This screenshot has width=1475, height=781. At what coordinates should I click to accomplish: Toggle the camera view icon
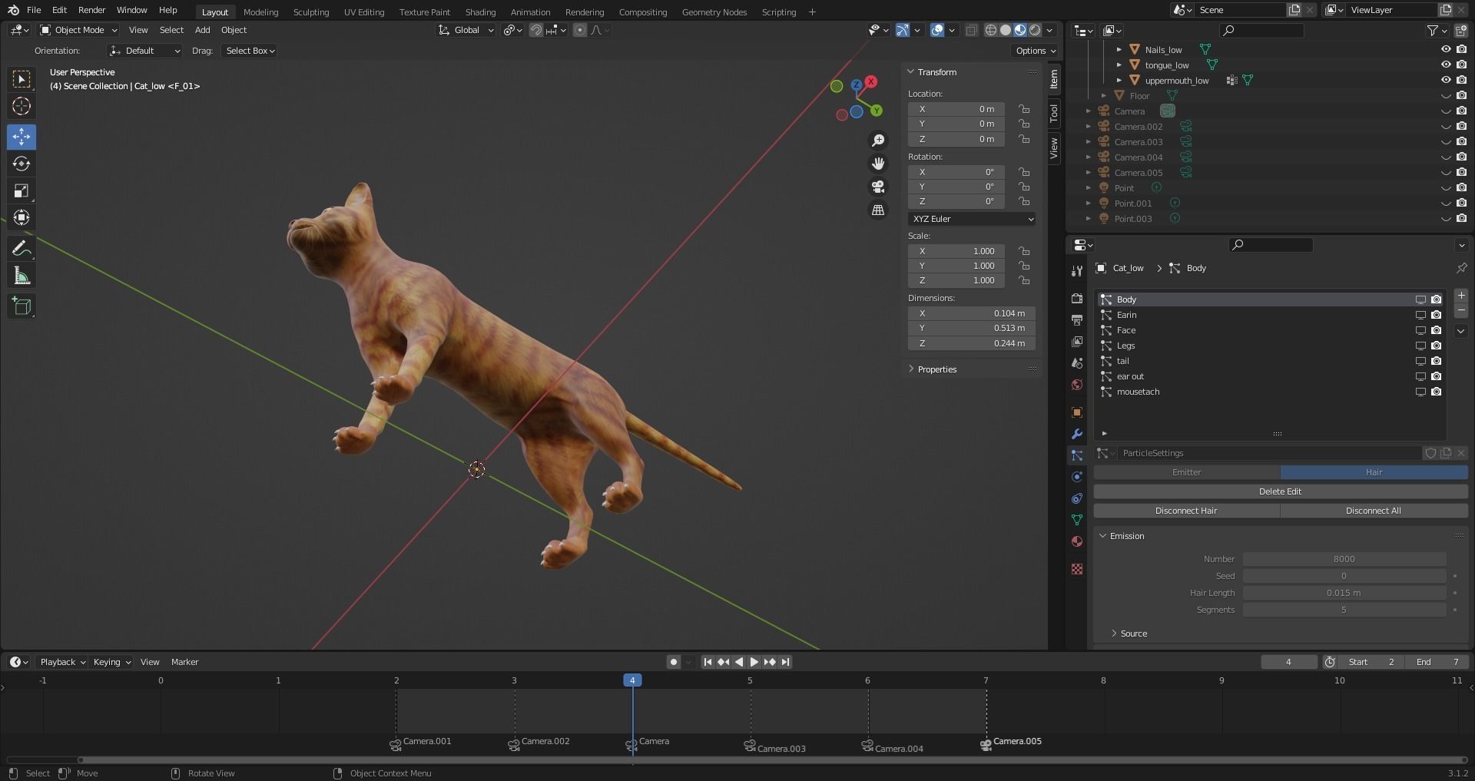(x=878, y=187)
